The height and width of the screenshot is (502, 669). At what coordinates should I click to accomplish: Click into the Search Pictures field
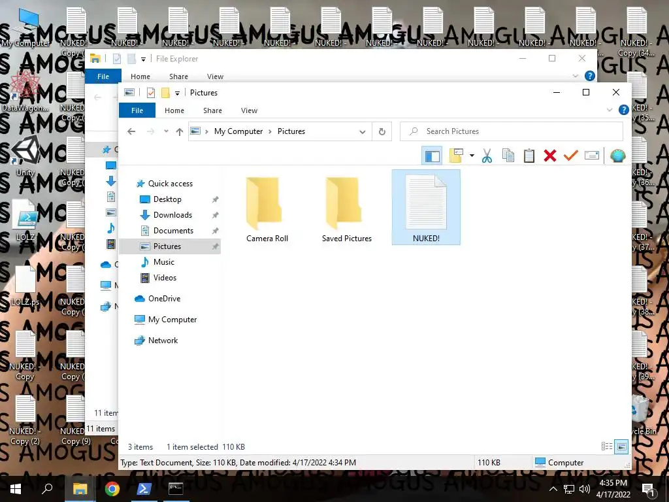(x=511, y=131)
